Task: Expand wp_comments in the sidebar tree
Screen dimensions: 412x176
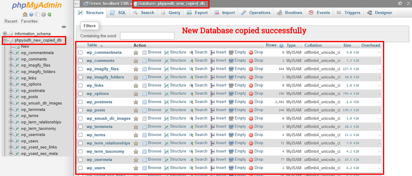Action: coord(11,59)
